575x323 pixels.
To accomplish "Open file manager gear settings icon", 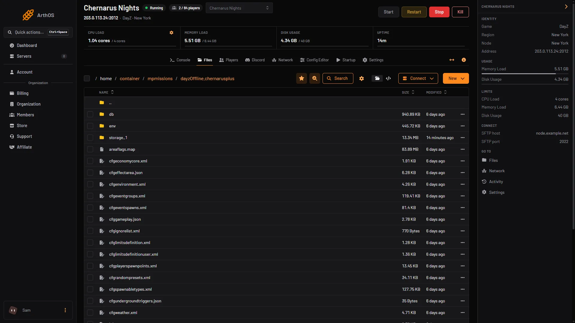I will click(x=361, y=78).
